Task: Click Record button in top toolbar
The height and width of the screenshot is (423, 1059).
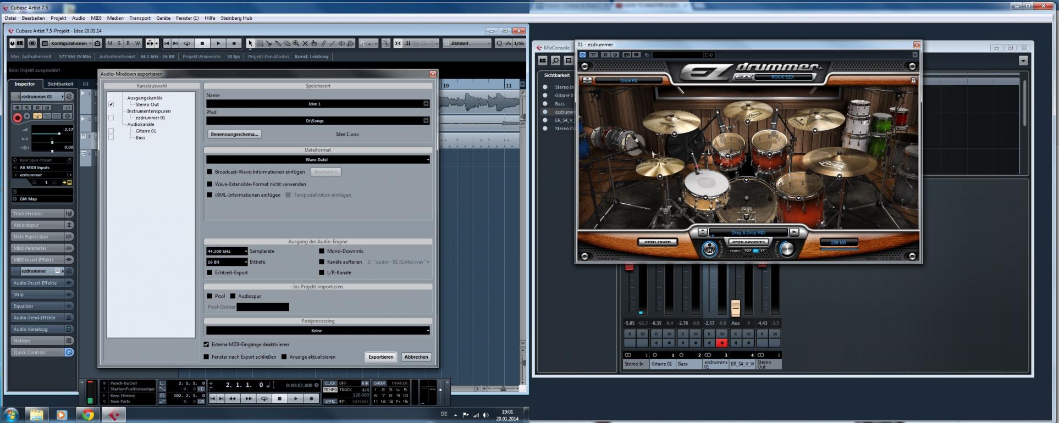Action: (x=234, y=43)
